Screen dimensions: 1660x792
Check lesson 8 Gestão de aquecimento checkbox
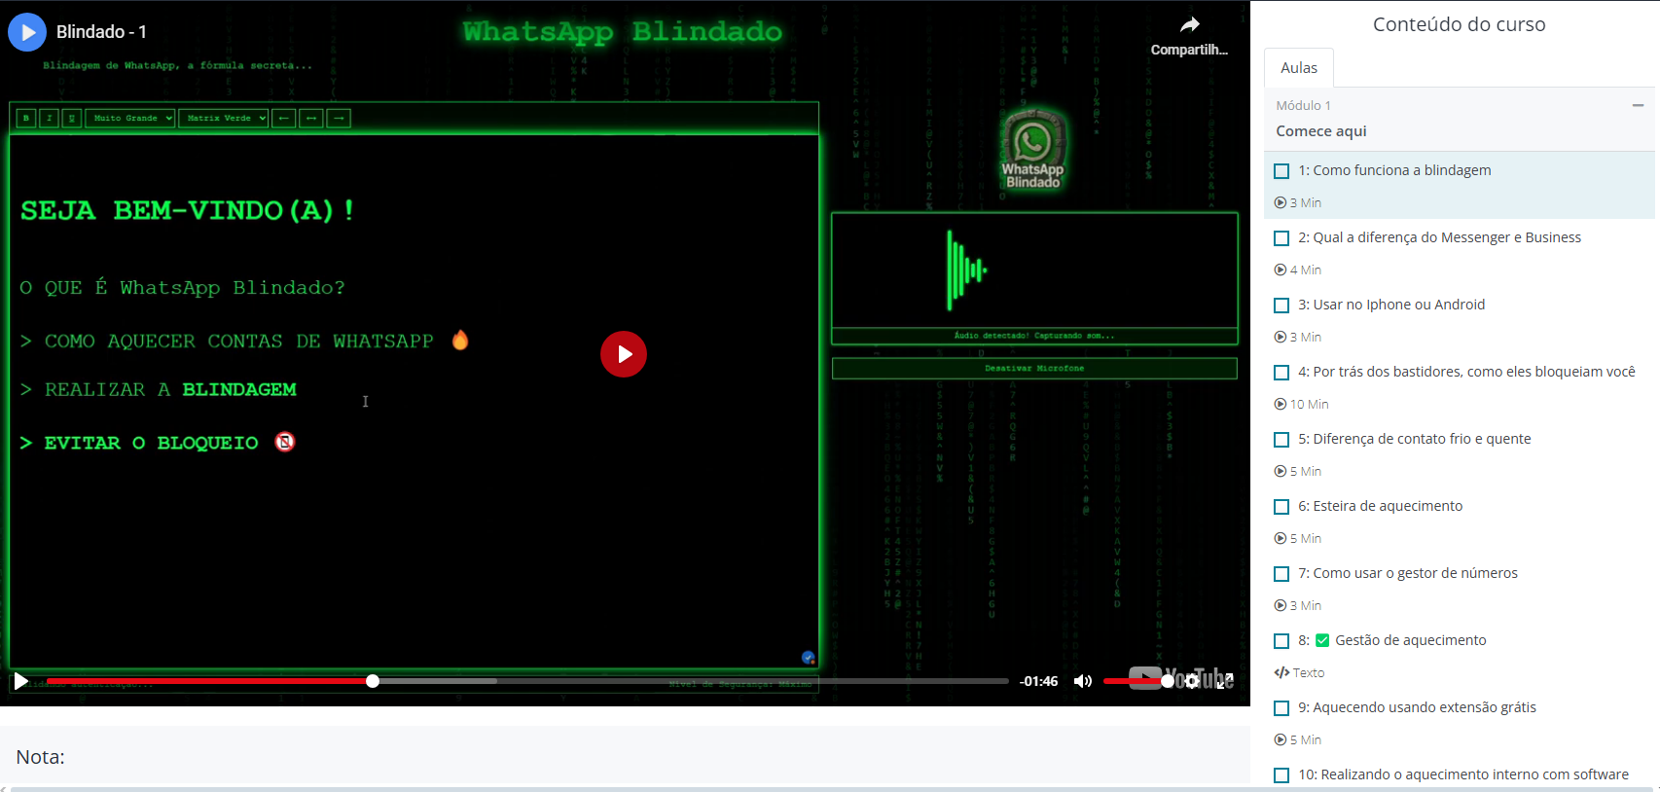tap(1281, 641)
